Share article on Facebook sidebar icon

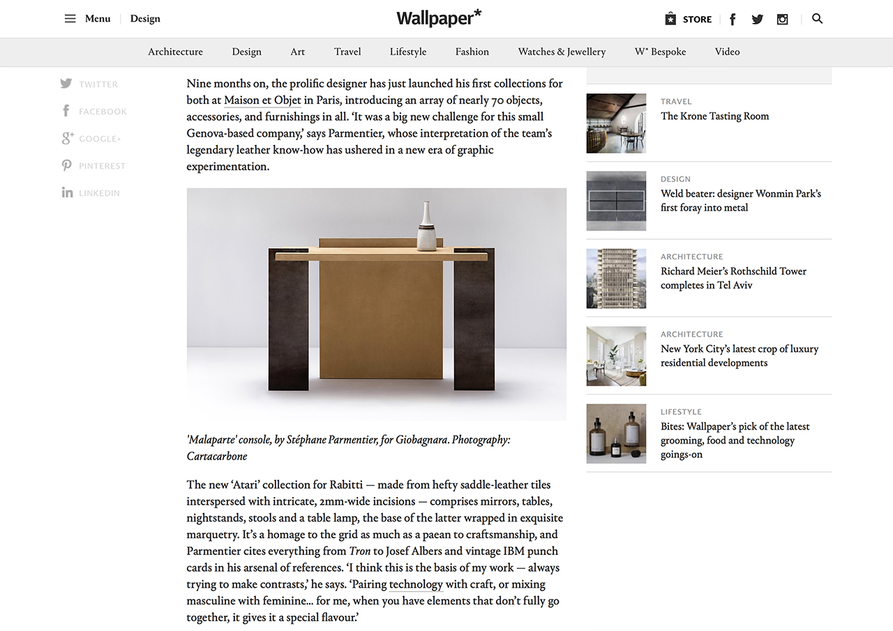pos(66,111)
